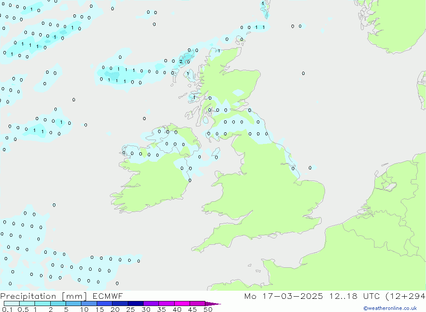Click the legend label "0.1"
The image size is (426, 312).
tap(7, 309)
